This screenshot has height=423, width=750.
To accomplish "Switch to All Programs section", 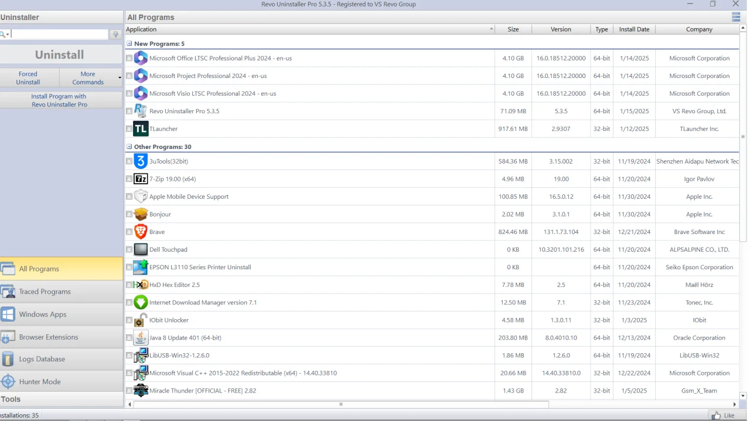I will pos(61,269).
